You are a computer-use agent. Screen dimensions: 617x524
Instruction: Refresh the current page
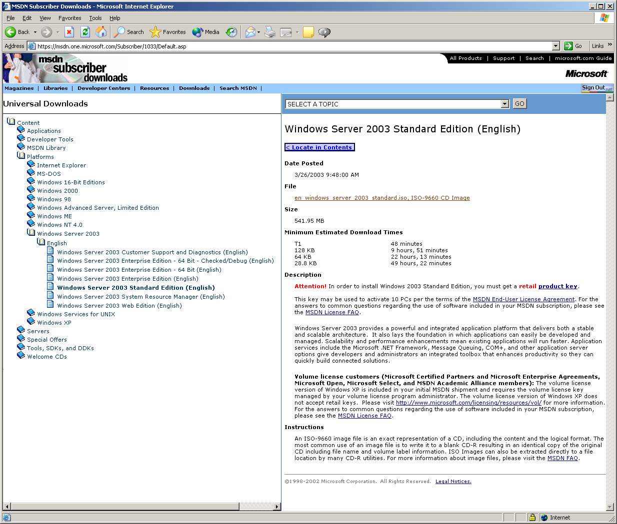click(85, 32)
